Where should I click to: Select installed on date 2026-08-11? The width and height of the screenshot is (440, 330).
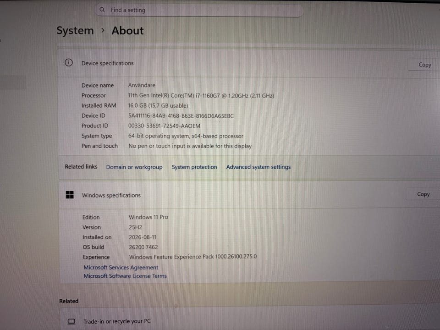143,237
